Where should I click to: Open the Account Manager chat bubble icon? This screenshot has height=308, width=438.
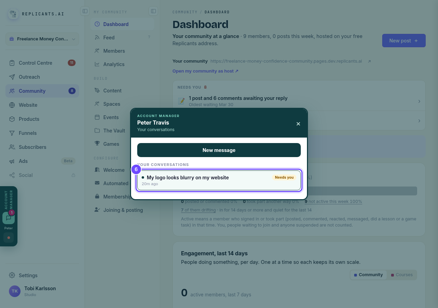pos(9,218)
